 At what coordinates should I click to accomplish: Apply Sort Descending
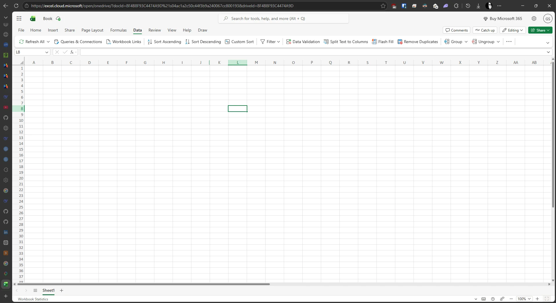(203, 42)
